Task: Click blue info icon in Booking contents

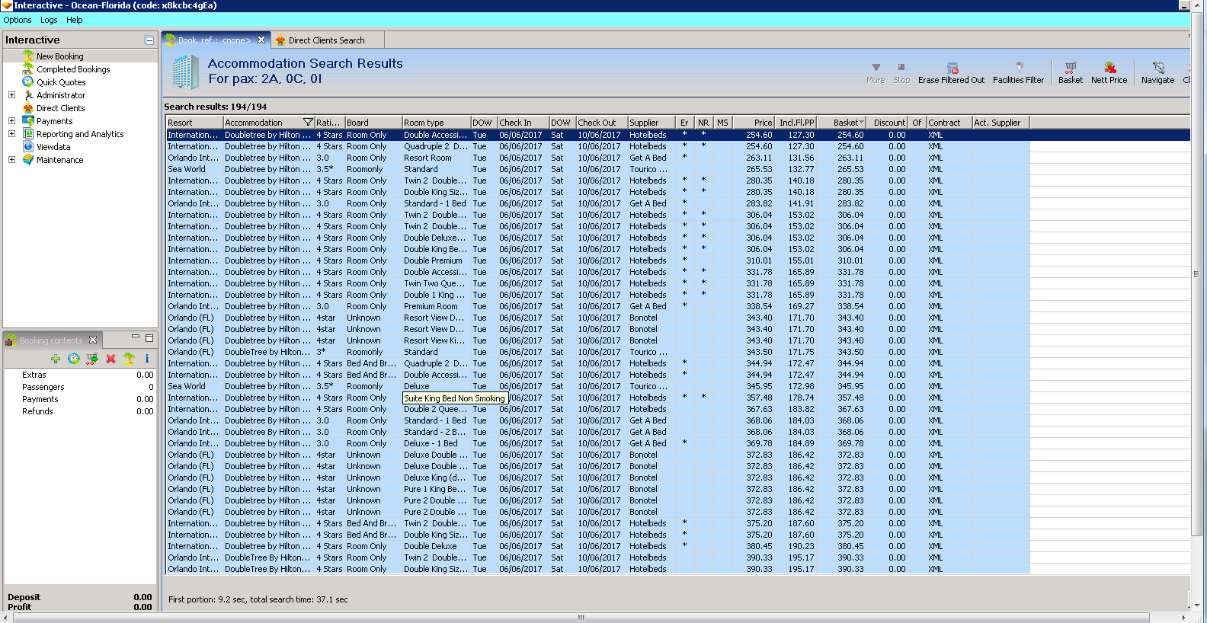Action: [146, 359]
